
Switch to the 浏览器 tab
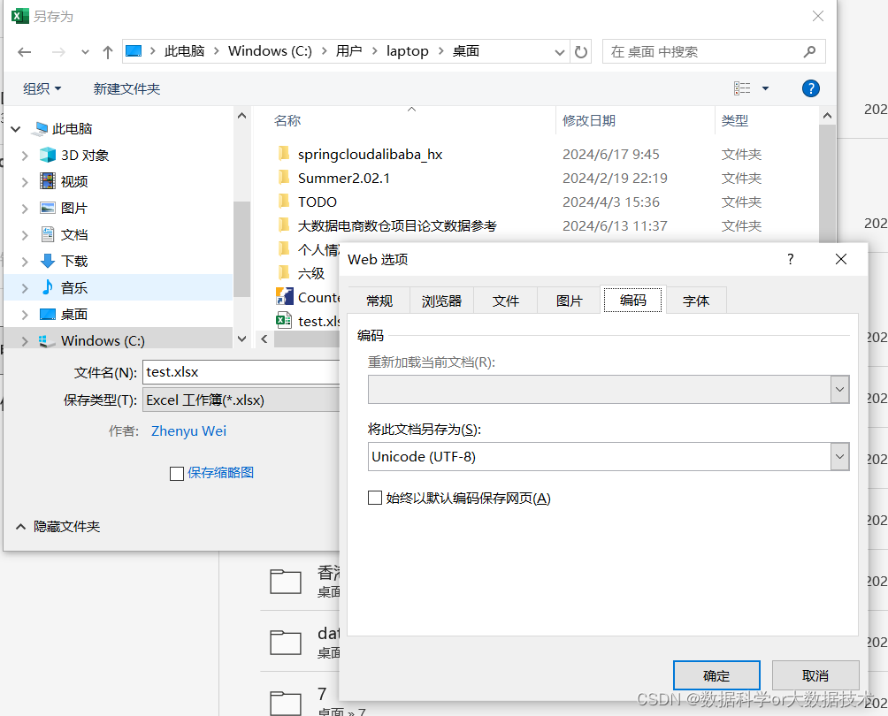tap(441, 300)
